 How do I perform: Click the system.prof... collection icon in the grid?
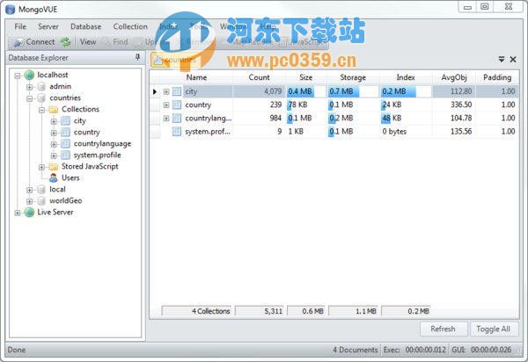click(177, 132)
